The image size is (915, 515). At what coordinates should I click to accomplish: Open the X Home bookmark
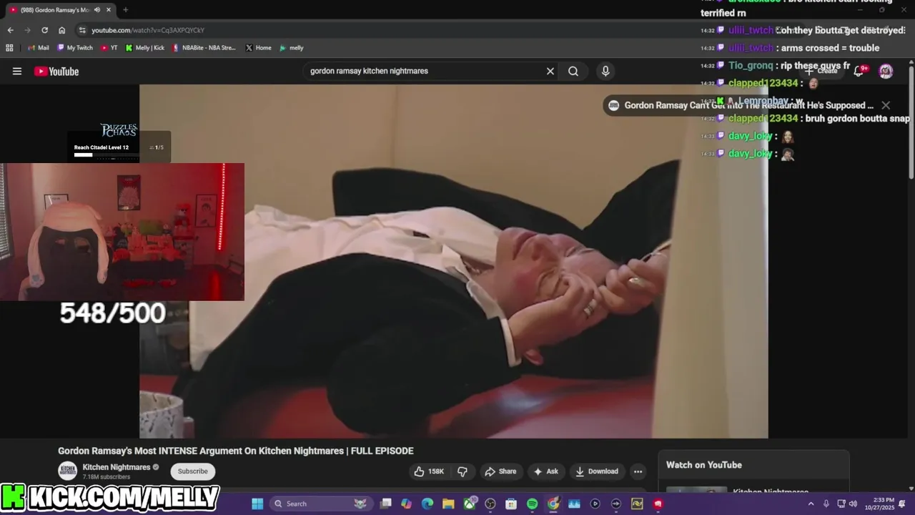[x=258, y=48]
